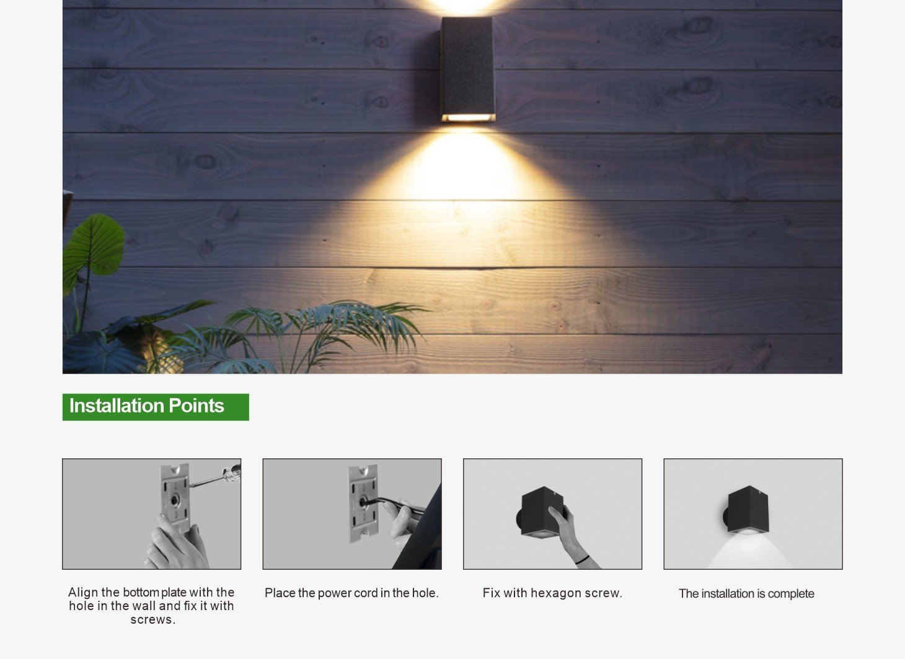Click the metal bracket in second step
Image resolution: width=905 pixels, height=659 pixels.
(363, 504)
